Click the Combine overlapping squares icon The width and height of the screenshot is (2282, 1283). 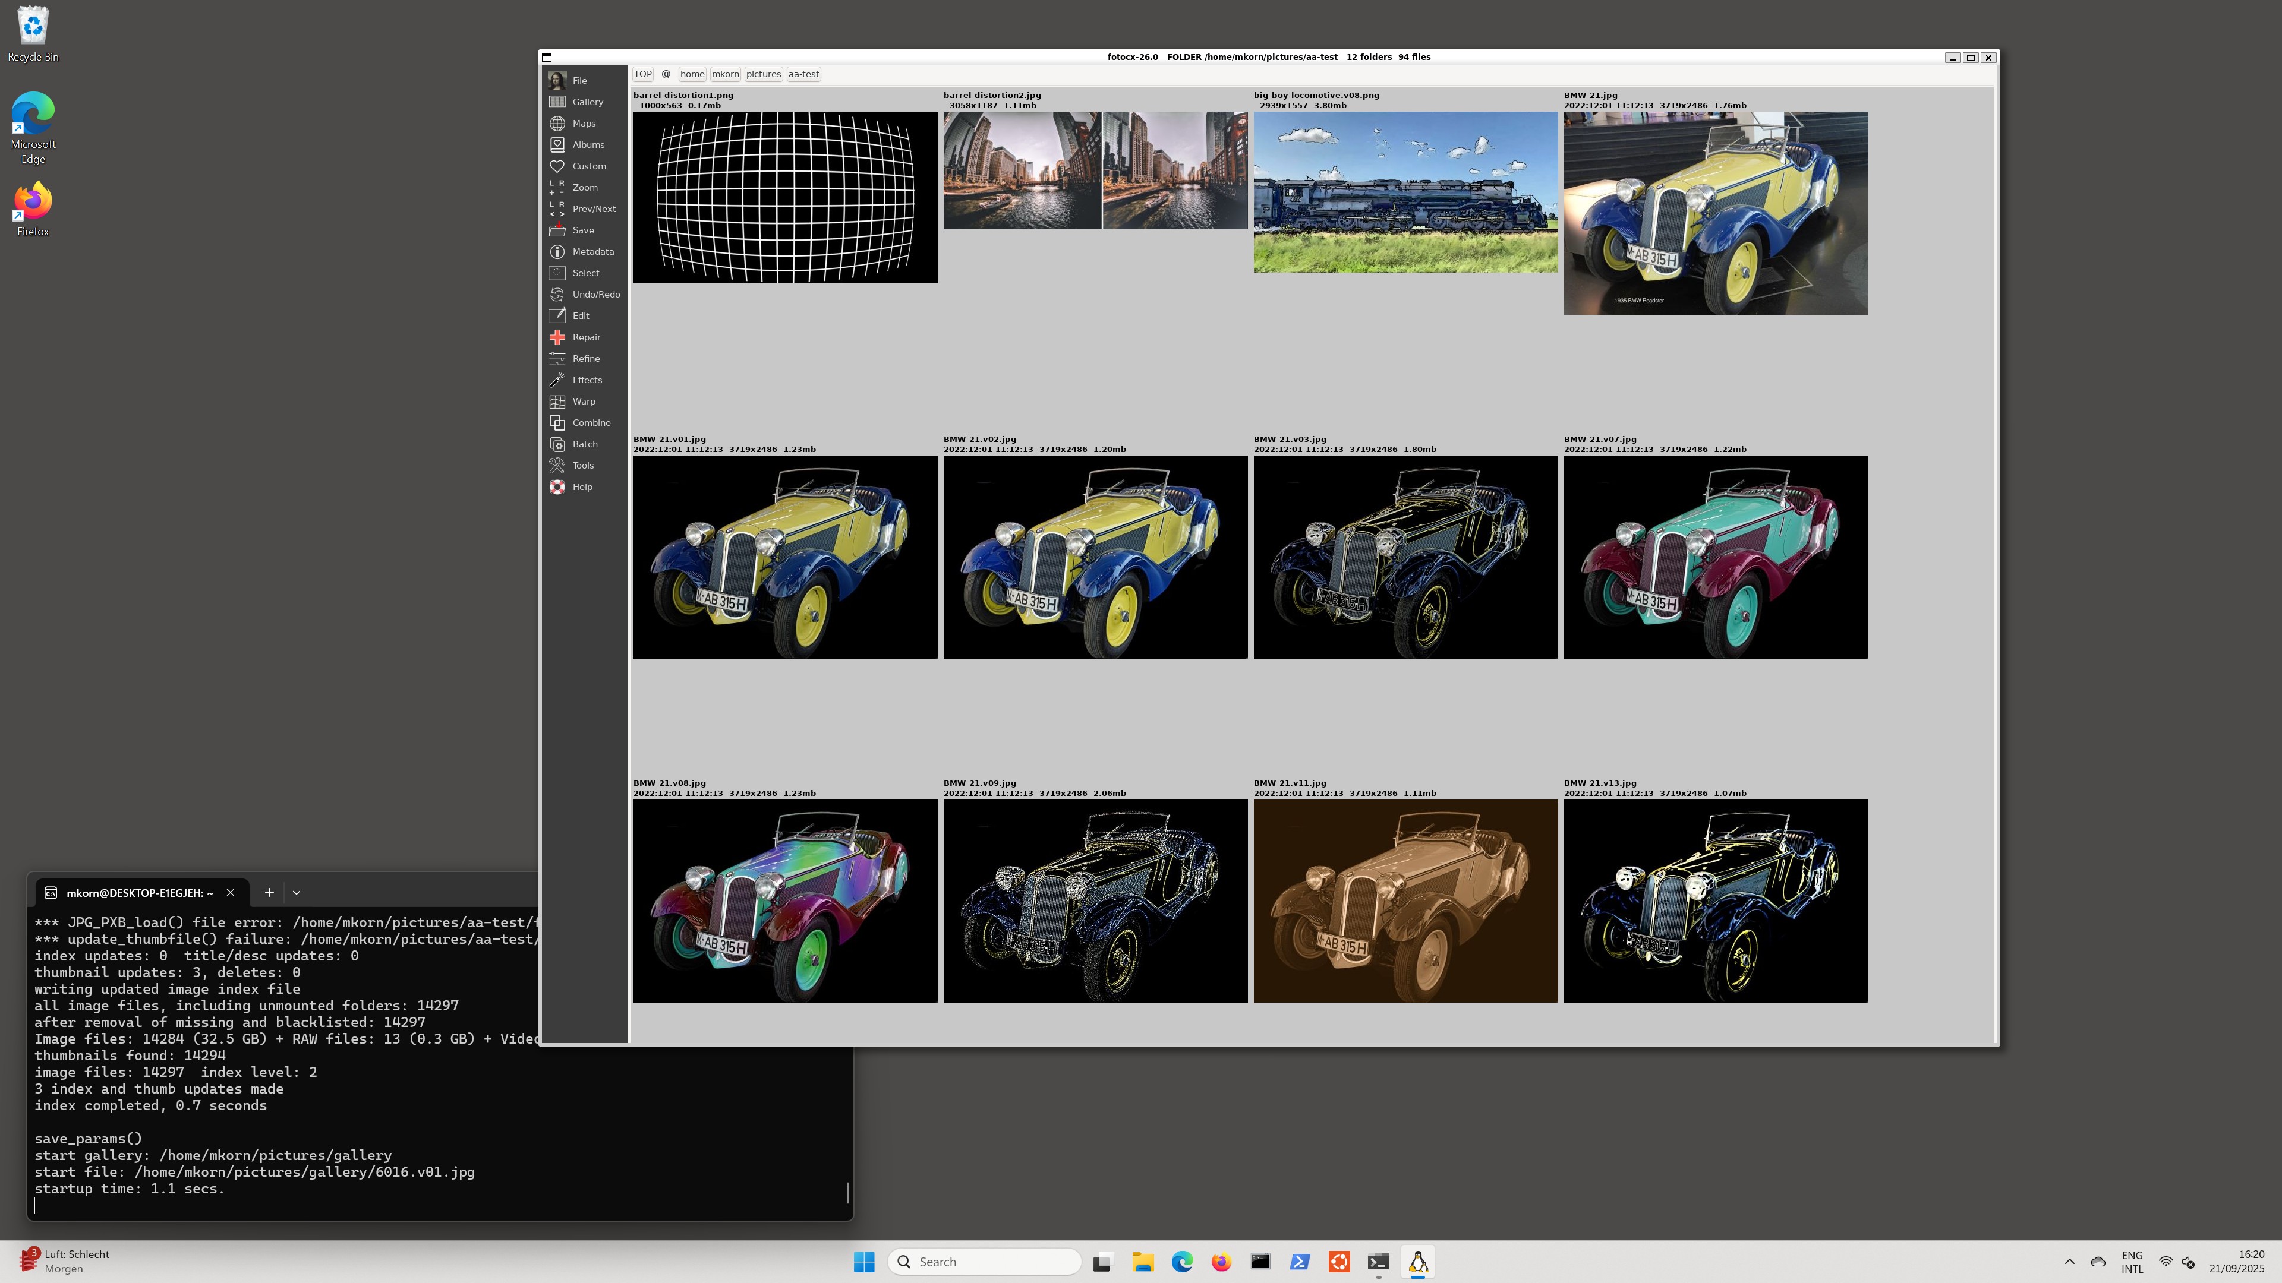557,422
